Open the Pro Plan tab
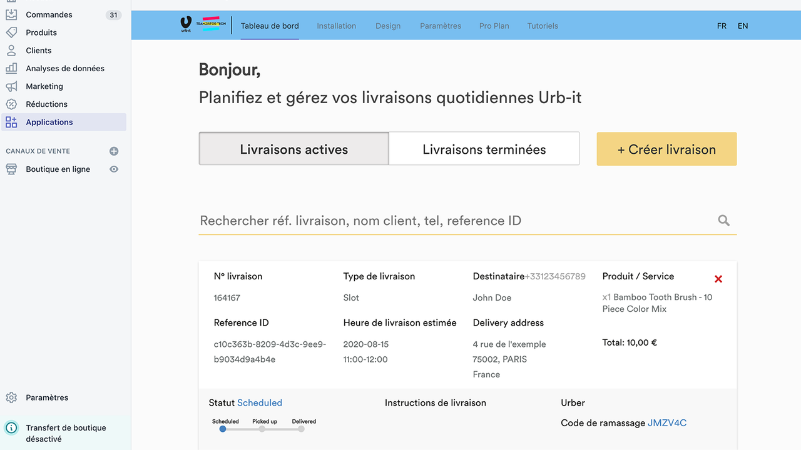 point(494,26)
